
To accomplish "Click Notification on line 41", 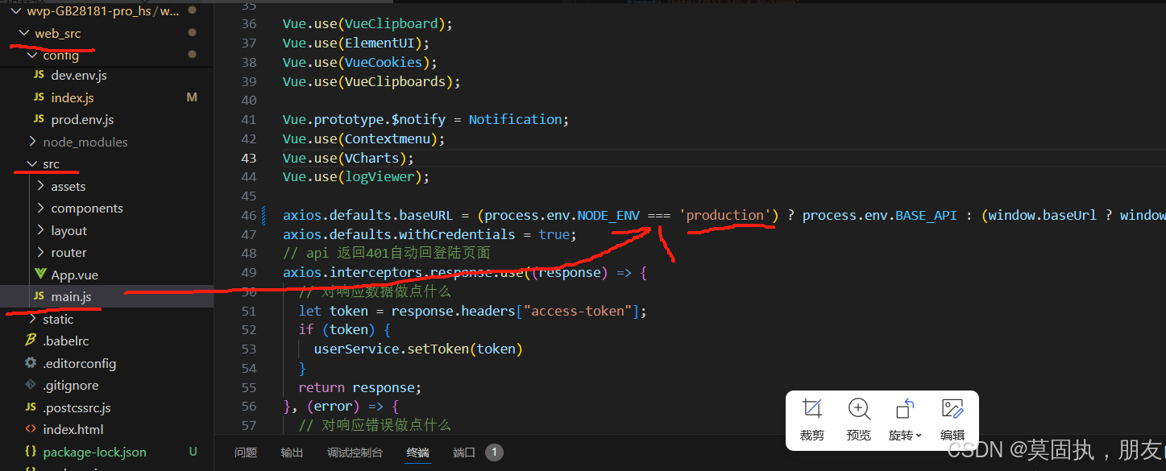I will click(x=515, y=119).
